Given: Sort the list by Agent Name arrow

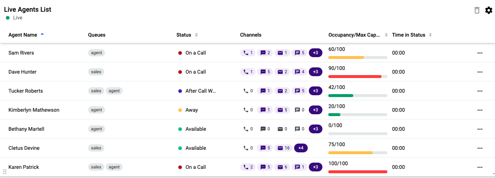Looking at the screenshot, I should pos(42,34).
